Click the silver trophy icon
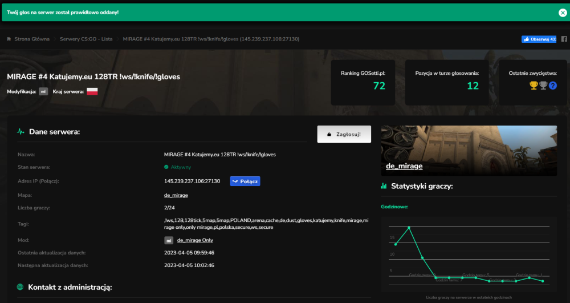Image resolution: width=570 pixels, height=303 pixels. [x=543, y=86]
